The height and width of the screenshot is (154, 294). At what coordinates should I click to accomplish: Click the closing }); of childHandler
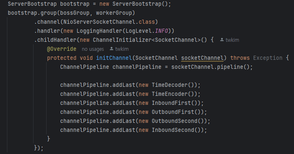[x=38, y=148]
